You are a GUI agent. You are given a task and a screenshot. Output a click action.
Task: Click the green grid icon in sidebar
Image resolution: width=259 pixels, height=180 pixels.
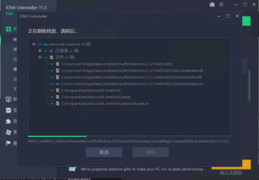(9, 29)
